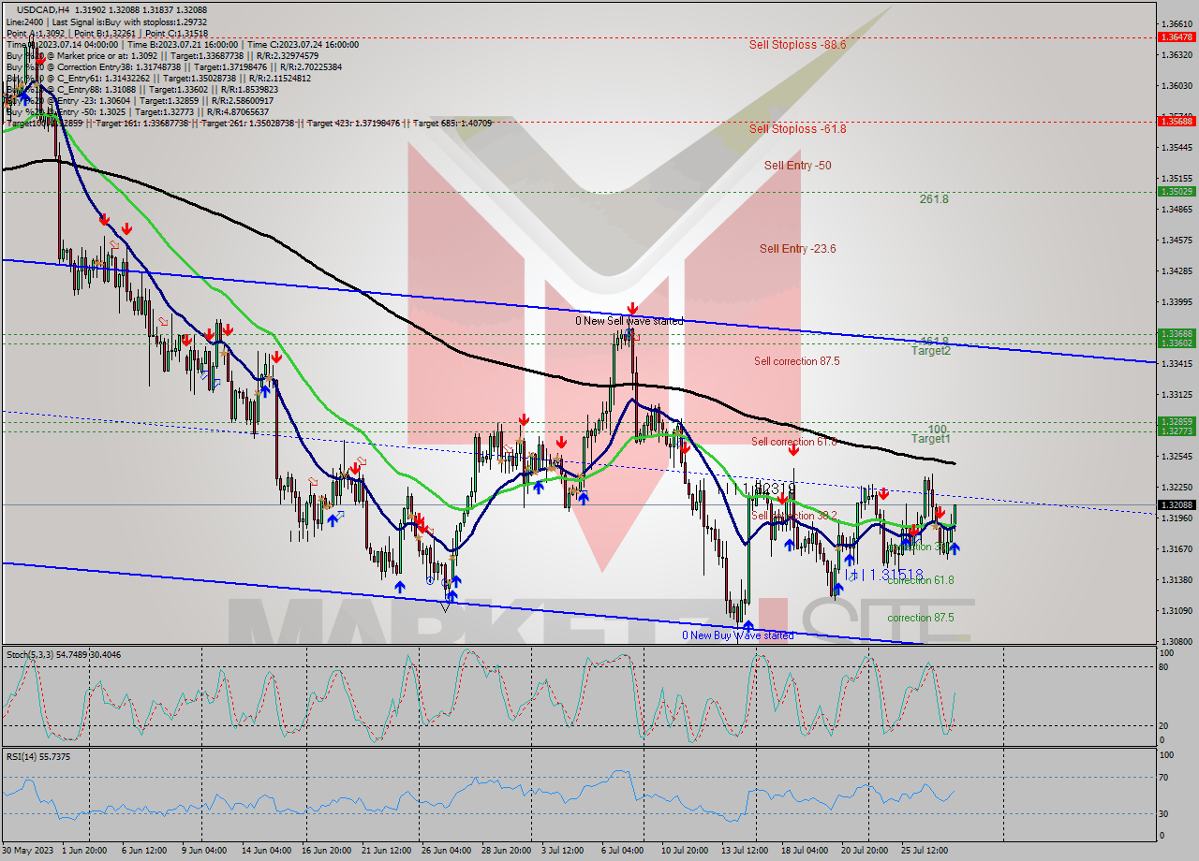Click the 'Sell Stoploss -88.6' label
The height and width of the screenshot is (861, 1199).
coord(797,44)
